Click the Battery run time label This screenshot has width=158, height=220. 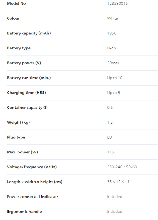[29, 78]
